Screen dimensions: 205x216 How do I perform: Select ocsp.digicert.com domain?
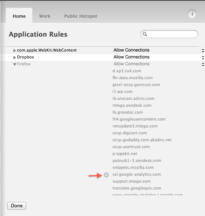[x=130, y=133]
